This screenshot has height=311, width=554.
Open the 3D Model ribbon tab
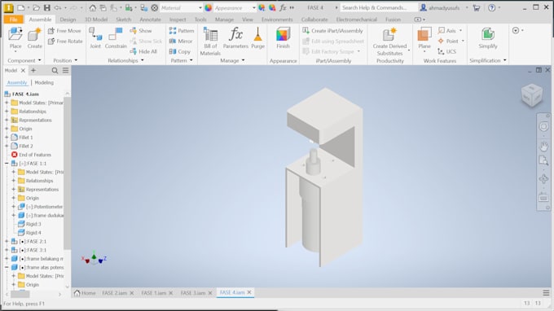click(x=96, y=20)
